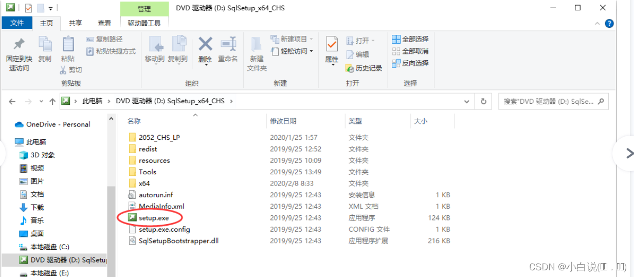This screenshot has height=277, width=634.
Task: Open OneDrive - Personal in navigation pane
Action: tap(52, 124)
